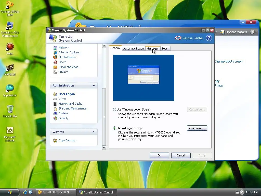This screenshot has height=196, width=261.
Task: Click the Rescue Center lifebuoy icon
Action: tap(178, 38)
